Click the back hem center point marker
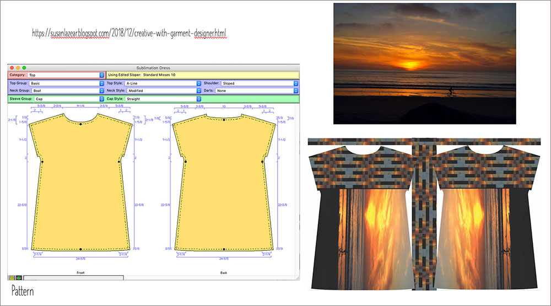 click(x=224, y=250)
